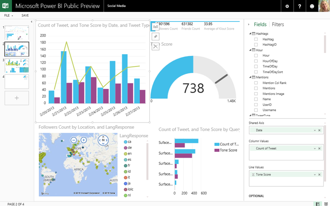Viewport: 330px width, 206px height.
Task: Switch to editing view icon in status bar
Action: tap(318, 204)
